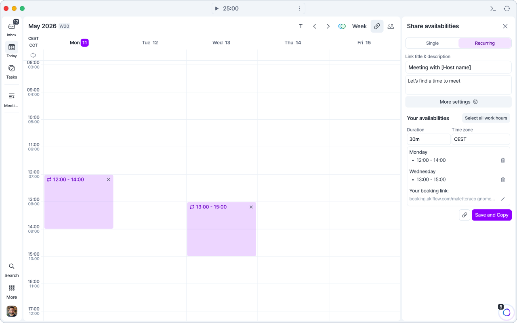
Task: Open the Inbox sidebar icon
Action: (12, 26)
